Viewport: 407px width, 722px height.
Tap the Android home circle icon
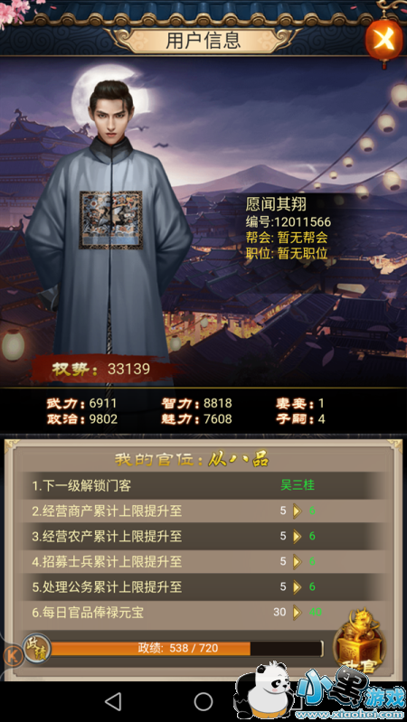coord(203,701)
